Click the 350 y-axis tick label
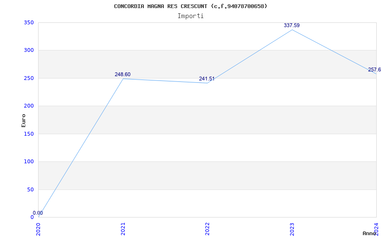The width and height of the screenshot is (381, 238). [29, 22]
